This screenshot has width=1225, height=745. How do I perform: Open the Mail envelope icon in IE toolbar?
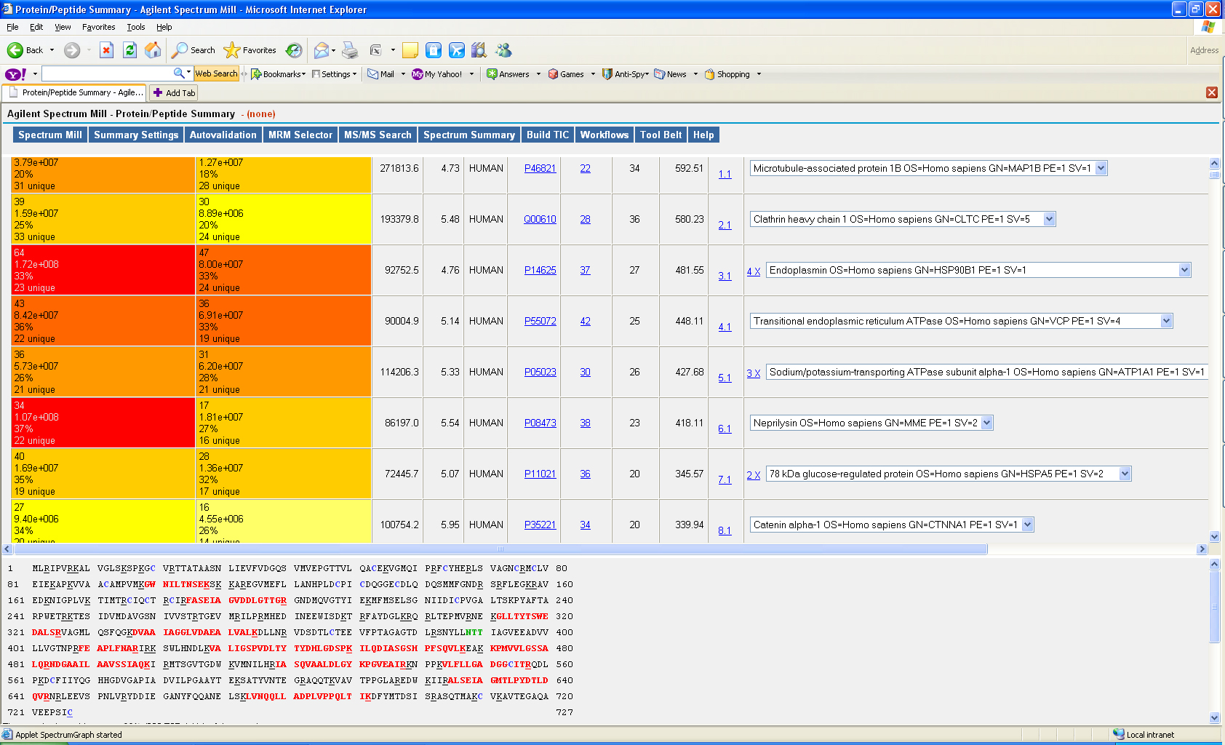click(x=321, y=50)
